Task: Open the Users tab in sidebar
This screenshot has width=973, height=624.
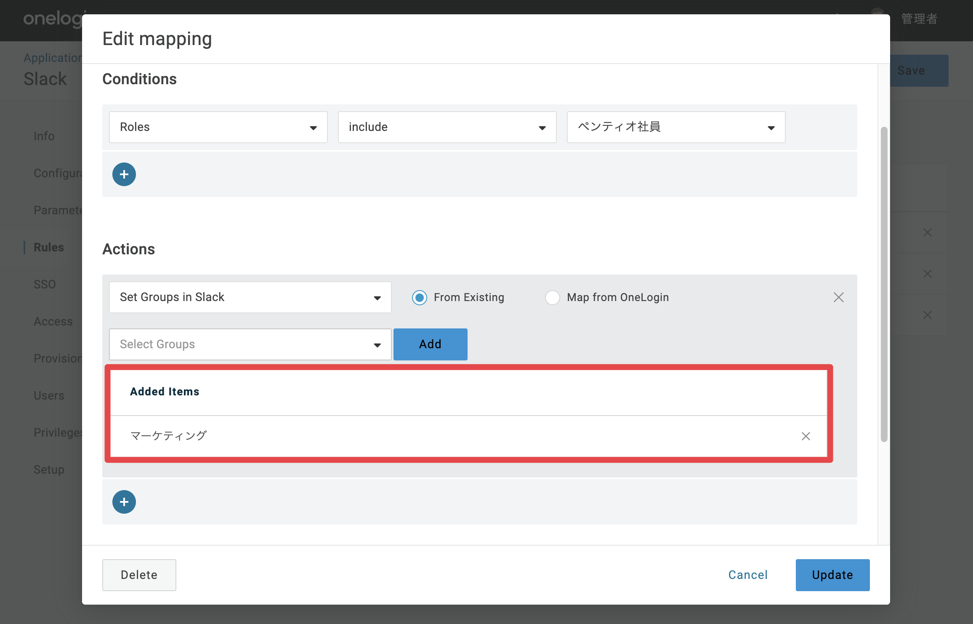Action: click(x=49, y=395)
